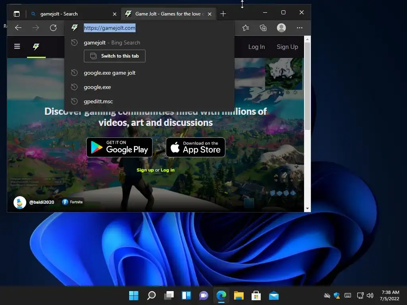Screen dimensions: 407x305
Task: Click the vertical scrollbar thumb
Action: tap(307, 86)
